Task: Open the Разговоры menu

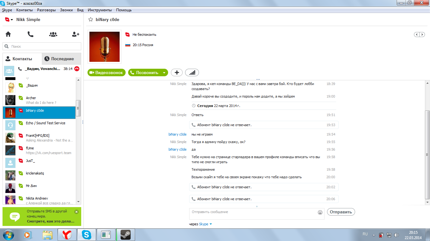Action: click(x=46, y=10)
